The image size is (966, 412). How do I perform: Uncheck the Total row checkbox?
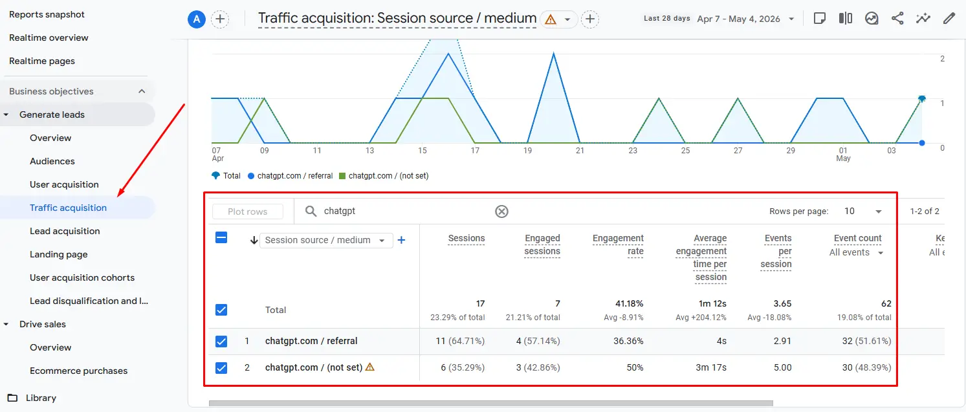(x=221, y=310)
